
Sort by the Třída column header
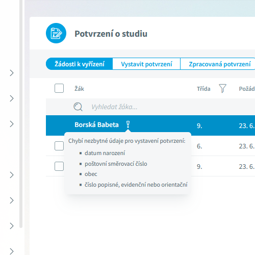[x=203, y=89]
